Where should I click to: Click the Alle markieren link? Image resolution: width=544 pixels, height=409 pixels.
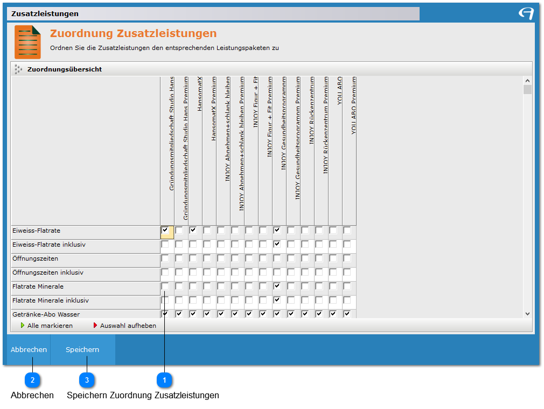point(50,326)
